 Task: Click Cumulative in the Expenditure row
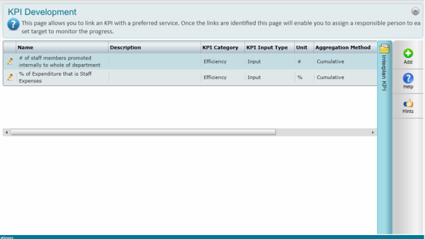tap(330, 77)
